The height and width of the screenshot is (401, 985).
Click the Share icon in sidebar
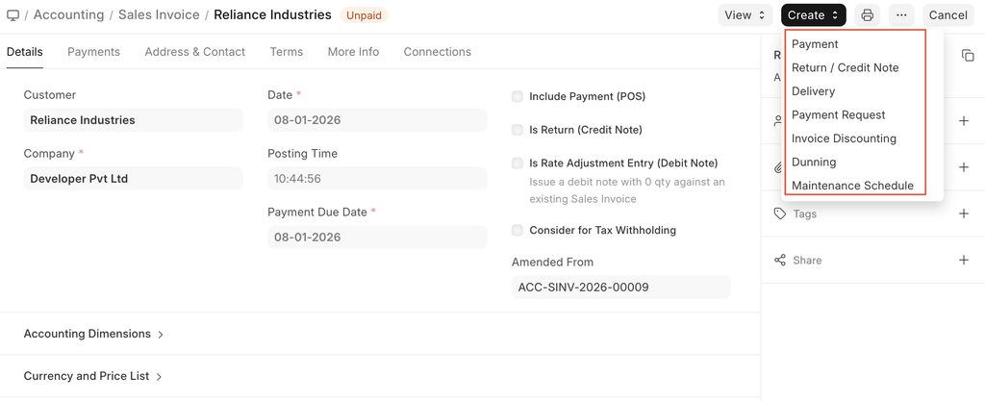779,261
